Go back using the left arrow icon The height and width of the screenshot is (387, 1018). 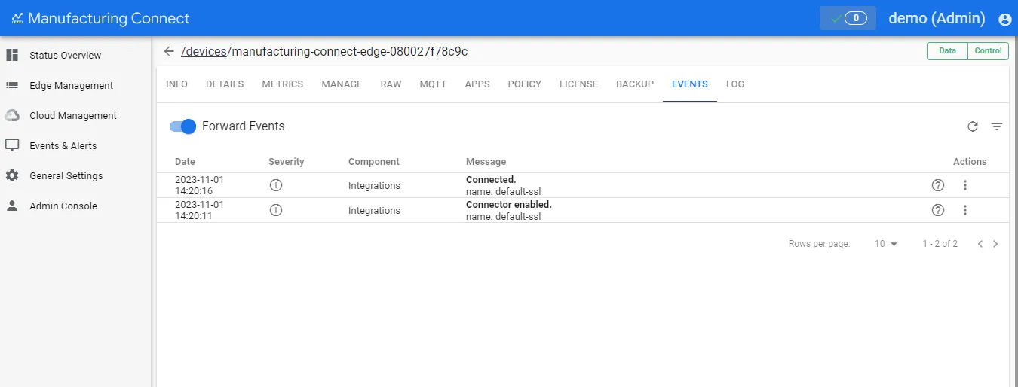(x=169, y=51)
